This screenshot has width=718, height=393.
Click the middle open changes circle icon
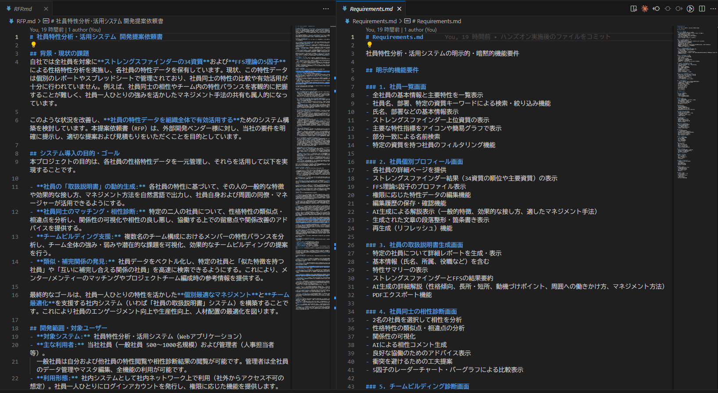[x=668, y=9]
